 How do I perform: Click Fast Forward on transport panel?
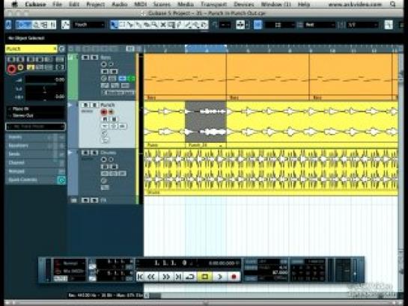[165, 277]
